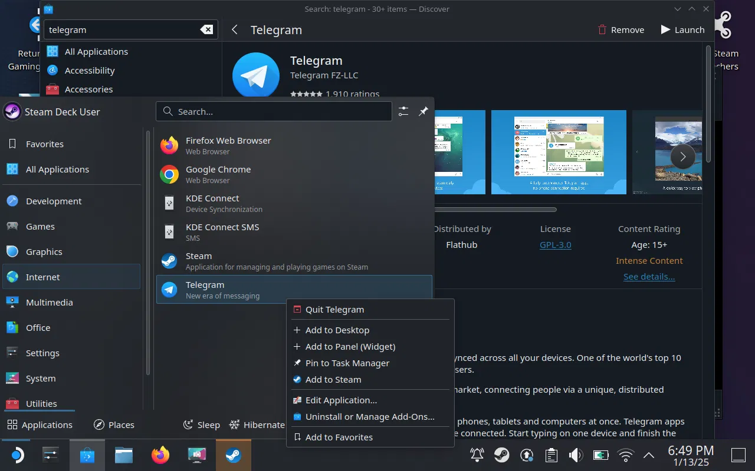
Task: Open the file manager from the taskbar
Action: pyautogui.click(x=124, y=455)
